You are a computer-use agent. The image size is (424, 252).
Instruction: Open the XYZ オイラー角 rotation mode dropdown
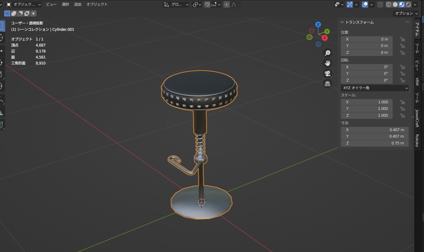coord(375,88)
